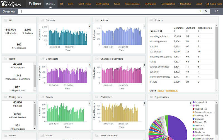Image resolution: width=223 pixels, height=140 pixels.
Task: Open the Gerrit tab
Action: coord(71,4)
